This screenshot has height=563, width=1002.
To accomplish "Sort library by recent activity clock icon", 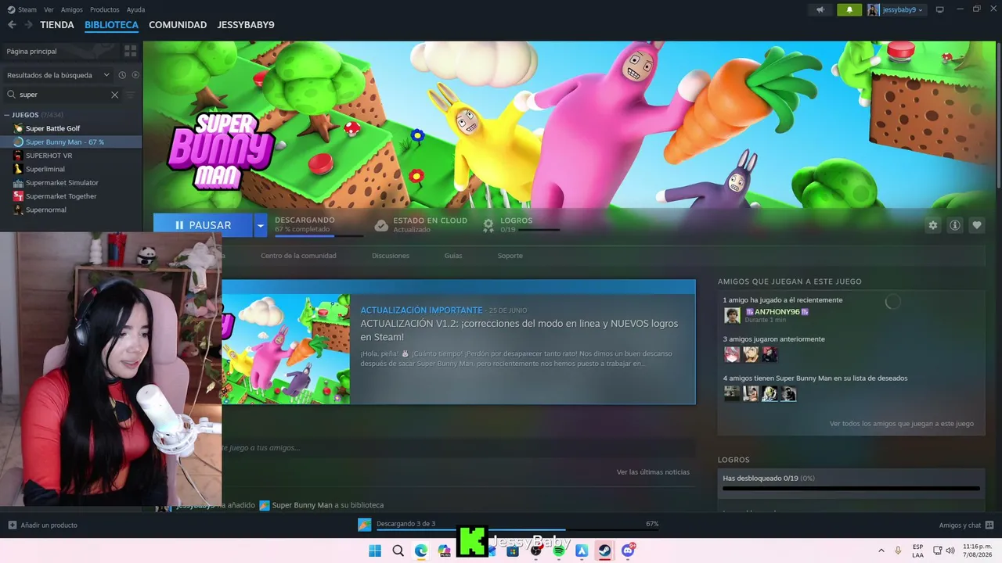I will point(122,75).
